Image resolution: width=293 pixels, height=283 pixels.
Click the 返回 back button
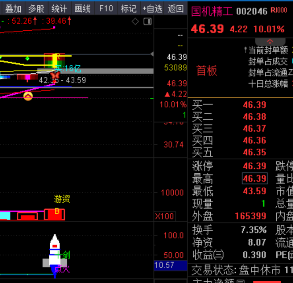[x=176, y=9]
